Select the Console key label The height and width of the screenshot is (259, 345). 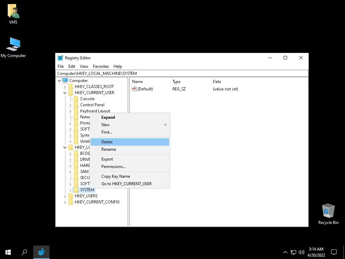pyautogui.click(x=87, y=99)
